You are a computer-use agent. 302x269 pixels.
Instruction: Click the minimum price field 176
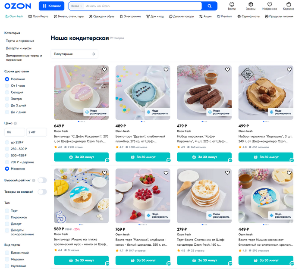(x=15, y=132)
